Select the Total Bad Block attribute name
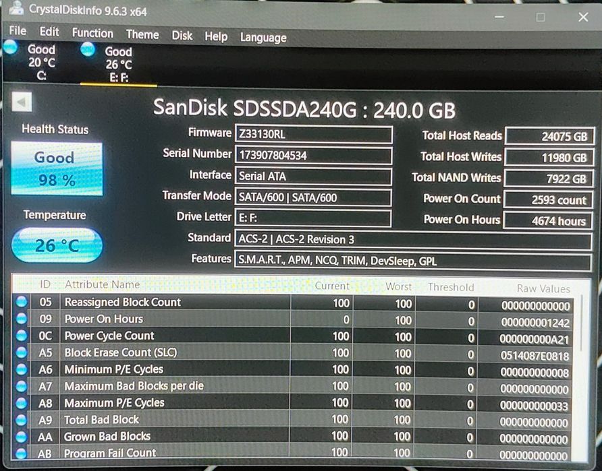 click(101, 420)
